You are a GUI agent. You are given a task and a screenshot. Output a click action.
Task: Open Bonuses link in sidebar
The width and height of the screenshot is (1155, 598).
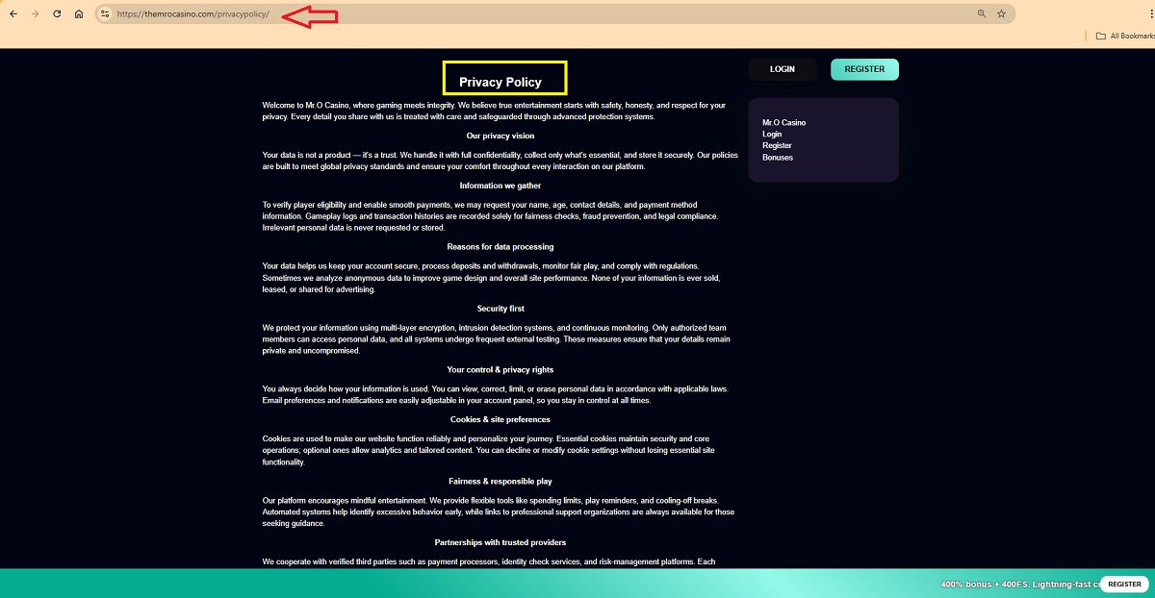(778, 158)
